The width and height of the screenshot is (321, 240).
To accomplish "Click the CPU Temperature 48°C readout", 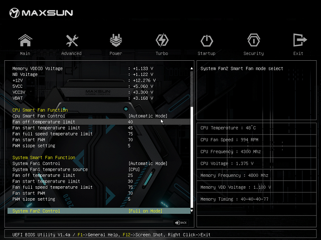I will [x=228, y=128].
